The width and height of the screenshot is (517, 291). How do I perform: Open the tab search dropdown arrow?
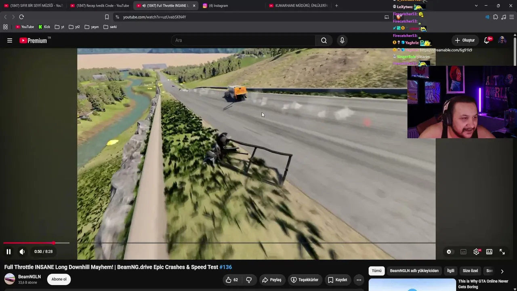pyautogui.click(x=476, y=6)
